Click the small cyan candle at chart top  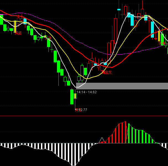point(119,9)
